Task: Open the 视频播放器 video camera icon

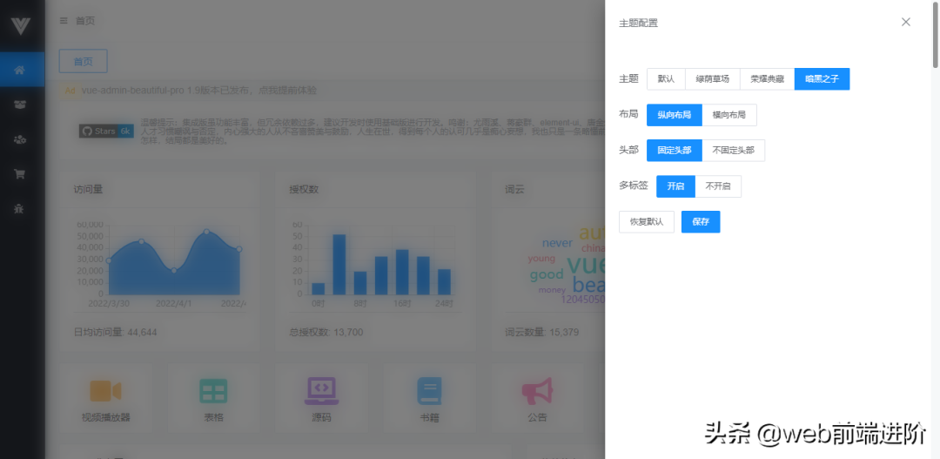Action: pyautogui.click(x=105, y=390)
